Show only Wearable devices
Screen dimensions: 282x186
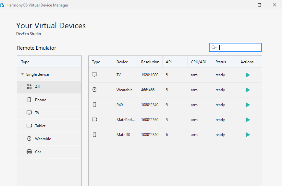(x=43, y=139)
